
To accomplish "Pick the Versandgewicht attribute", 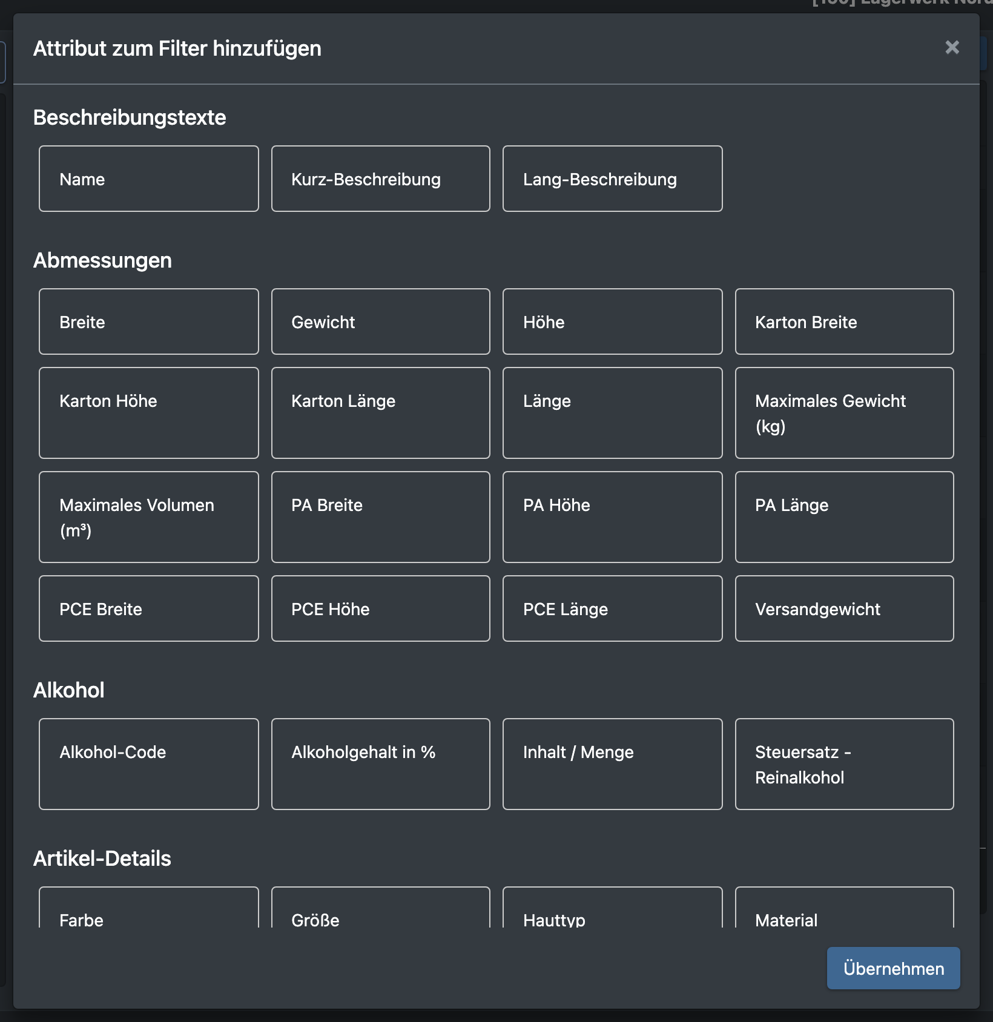I will pos(845,608).
